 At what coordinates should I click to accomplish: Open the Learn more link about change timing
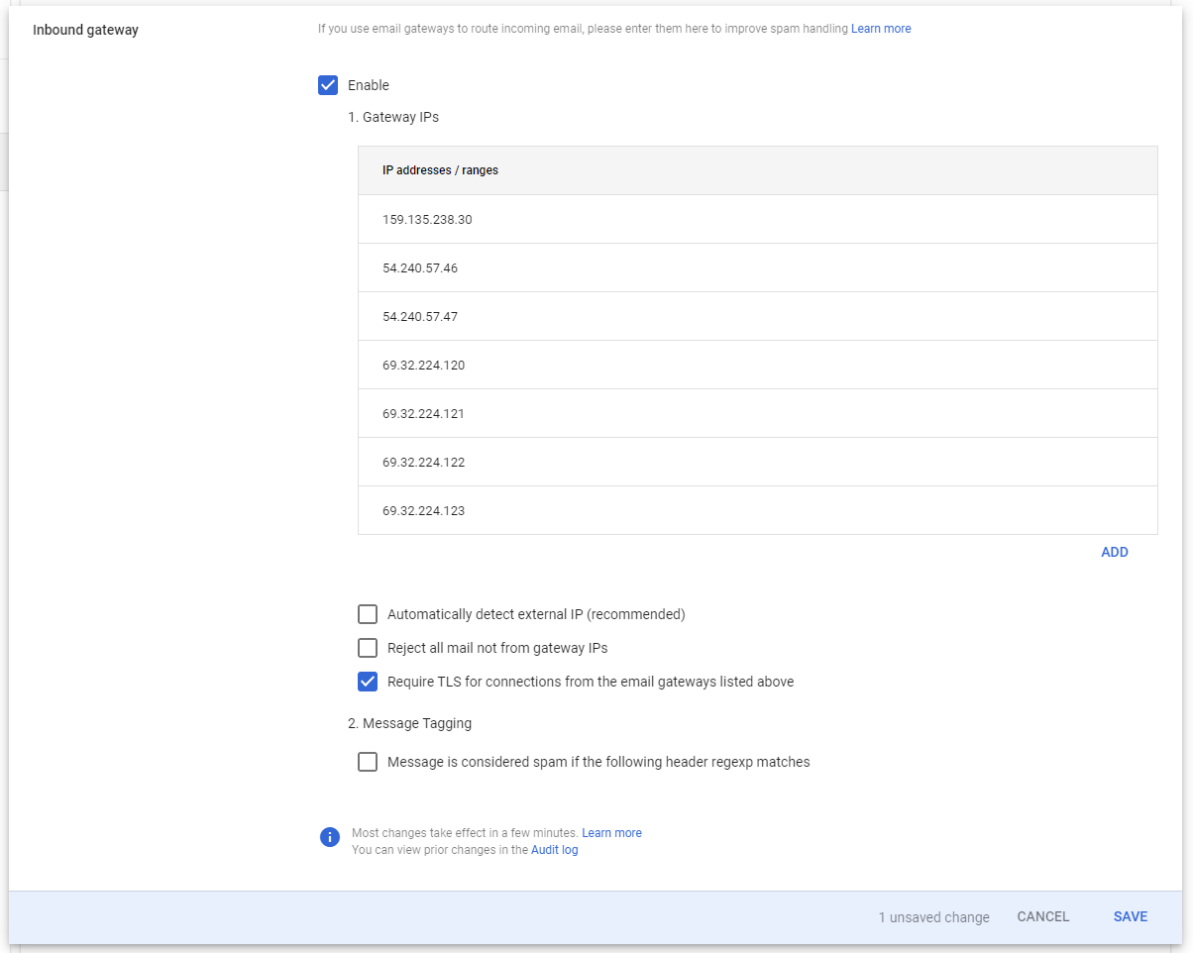pos(611,832)
